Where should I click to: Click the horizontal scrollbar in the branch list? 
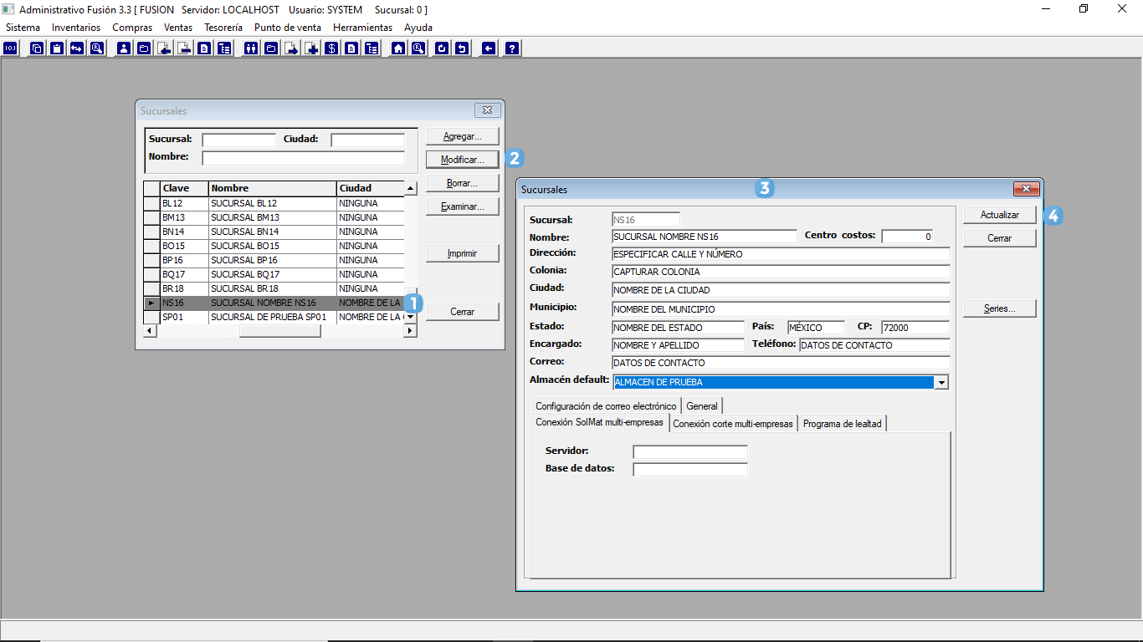[x=279, y=331]
